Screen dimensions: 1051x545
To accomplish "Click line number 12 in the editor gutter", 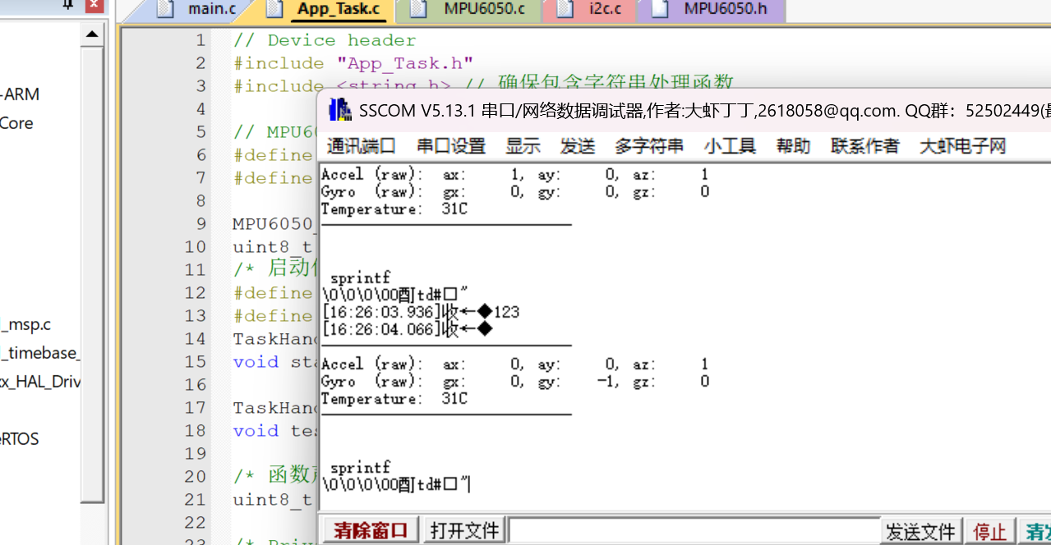I will (x=195, y=293).
